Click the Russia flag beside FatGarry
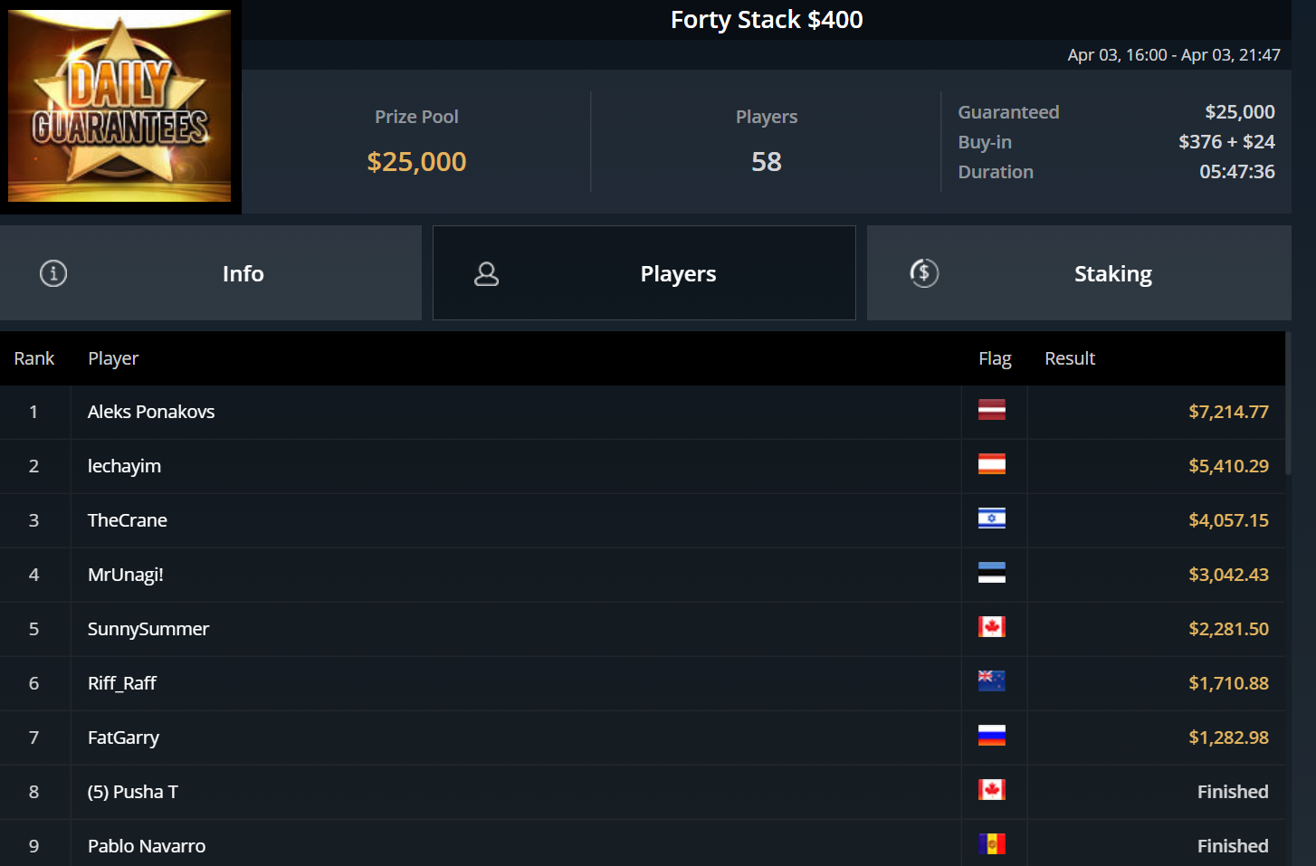 [992, 736]
